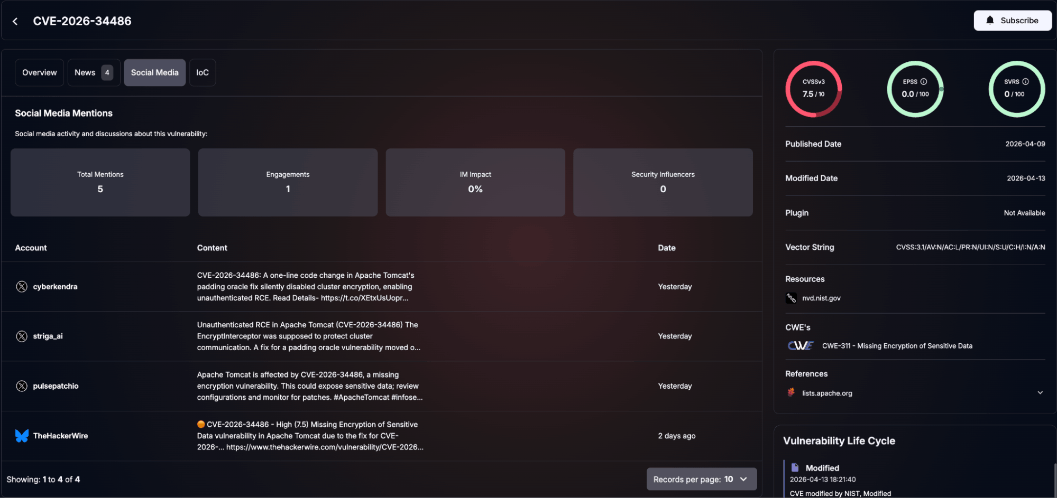Click the CVSS vector string value
1057x498 pixels.
(970, 247)
